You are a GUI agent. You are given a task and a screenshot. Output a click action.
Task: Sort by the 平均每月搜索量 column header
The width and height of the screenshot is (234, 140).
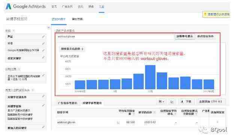(x=127, y=112)
